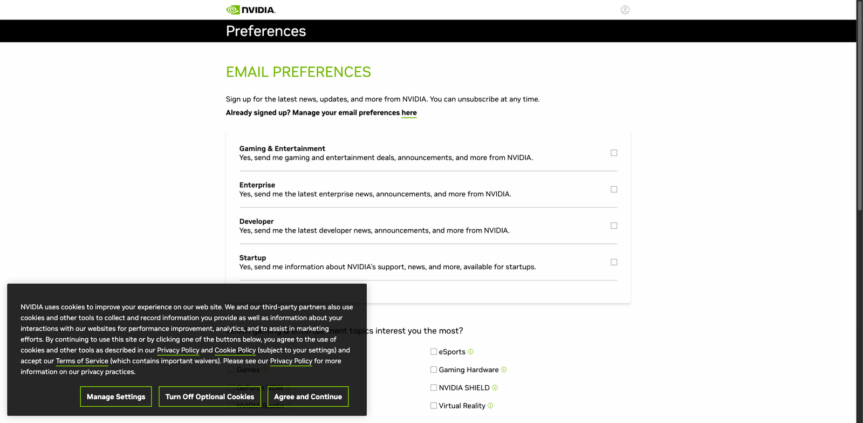Image resolution: width=863 pixels, height=423 pixels.
Task: Enable the Gaming & Entertainment email checkbox
Action: click(614, 153)
